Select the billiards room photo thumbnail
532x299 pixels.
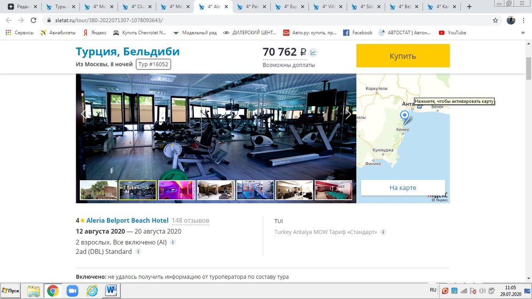coord(333,190)
